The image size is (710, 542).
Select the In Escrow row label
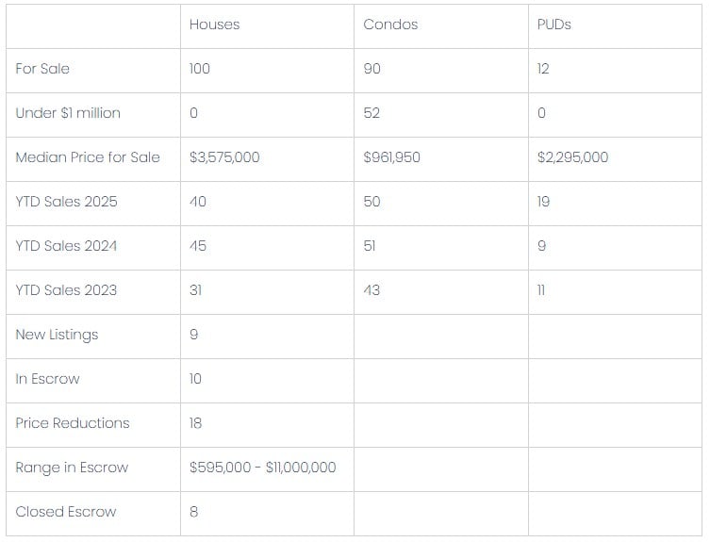(47, 379)
